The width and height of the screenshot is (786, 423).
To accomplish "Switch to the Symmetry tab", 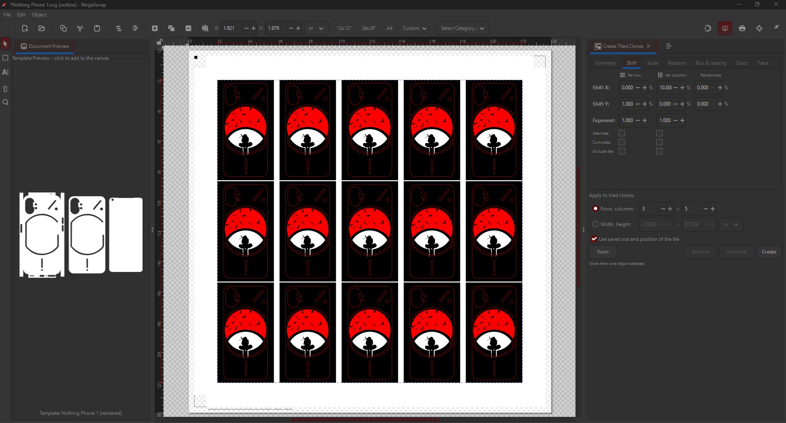I will point(605,63).
